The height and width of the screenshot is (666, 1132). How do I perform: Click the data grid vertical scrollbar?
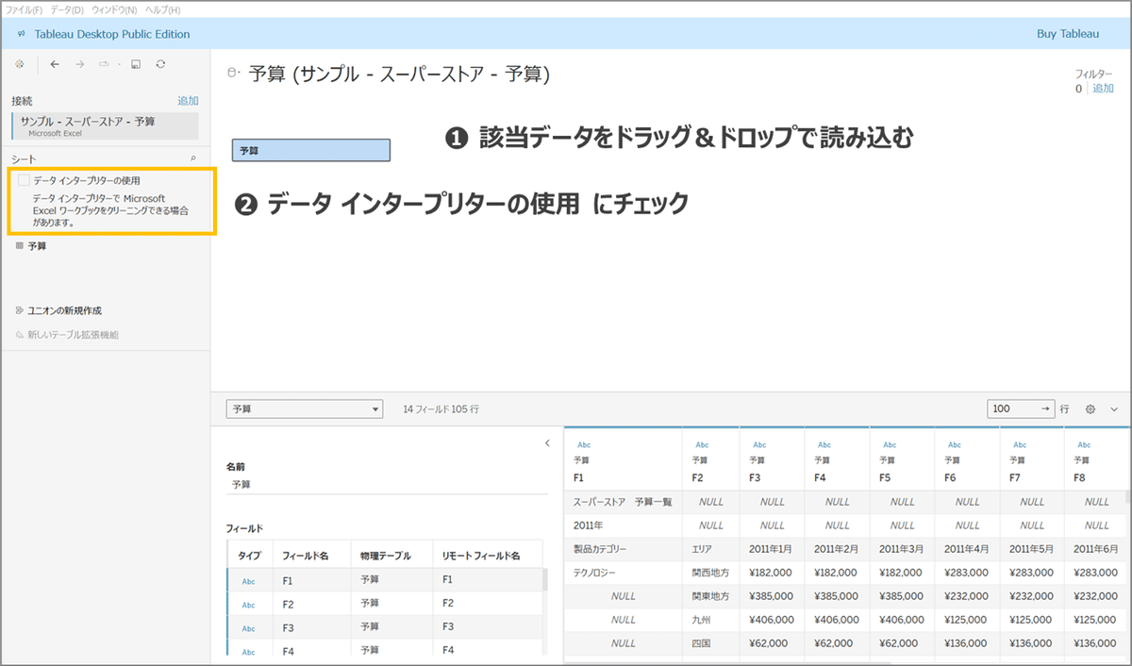click(1128, 497)
